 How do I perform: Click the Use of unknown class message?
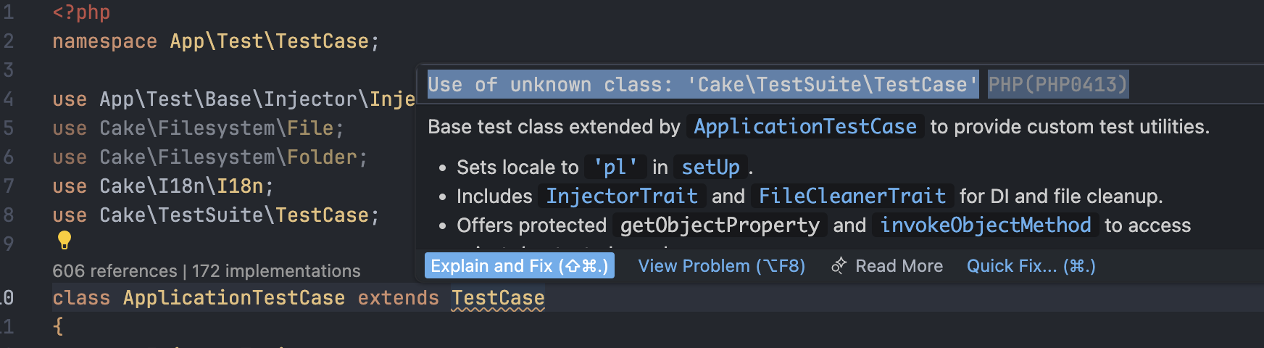tap(702, 85)
